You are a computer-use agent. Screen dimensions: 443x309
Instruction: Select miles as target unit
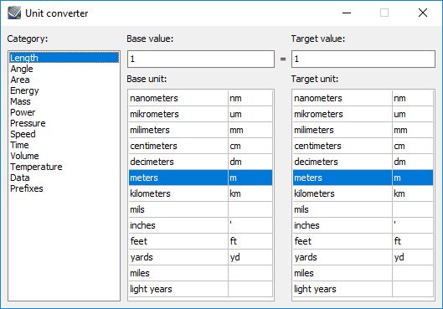[x=363, y=273]
